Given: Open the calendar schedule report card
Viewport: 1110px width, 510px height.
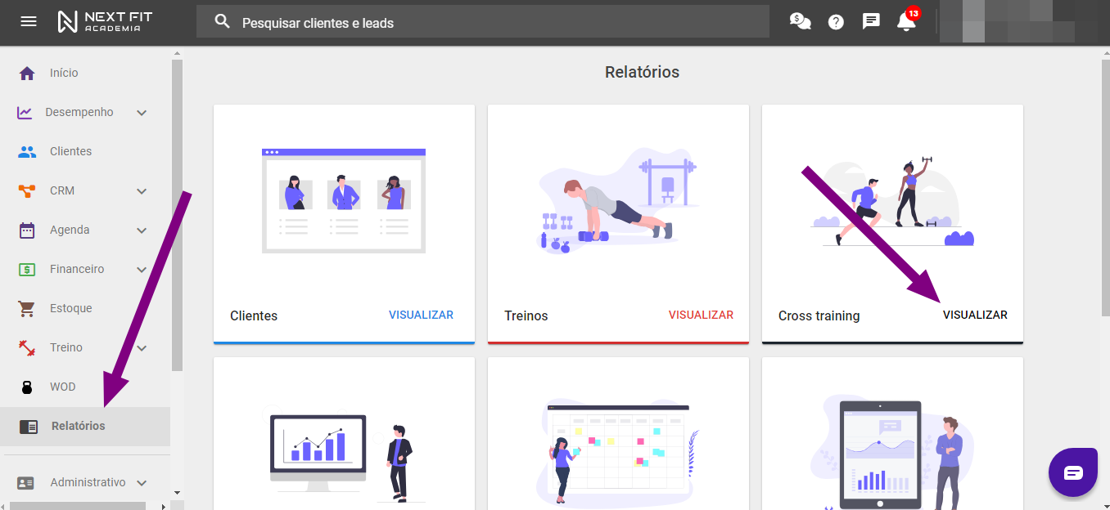Looking at the screenshot, I should tap(618, 433).
